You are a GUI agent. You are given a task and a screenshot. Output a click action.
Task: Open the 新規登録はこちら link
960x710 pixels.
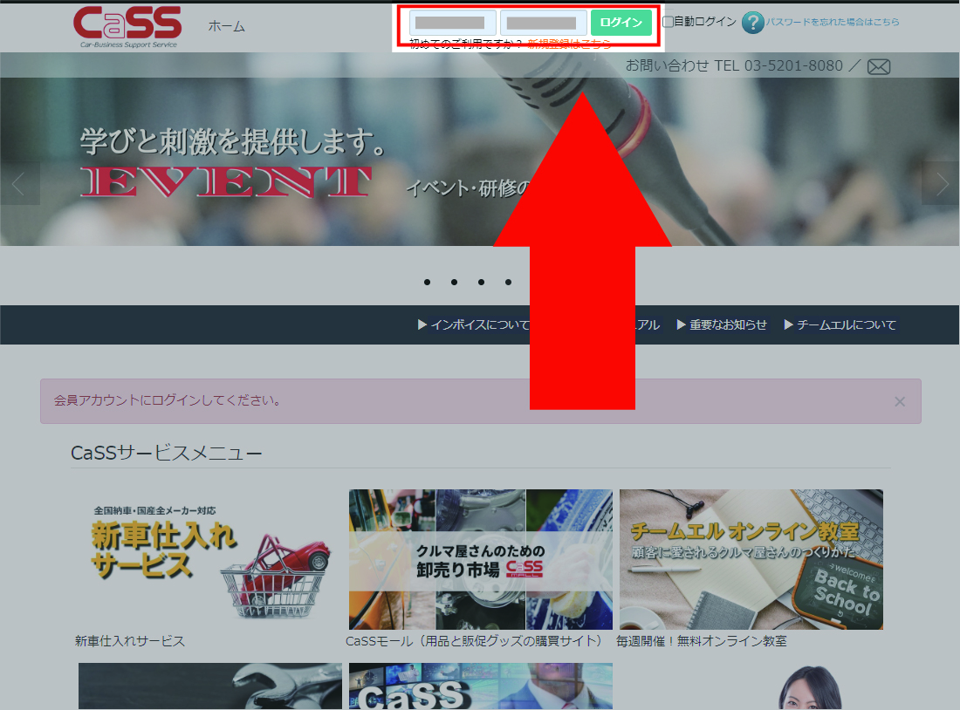coord(569,44)
